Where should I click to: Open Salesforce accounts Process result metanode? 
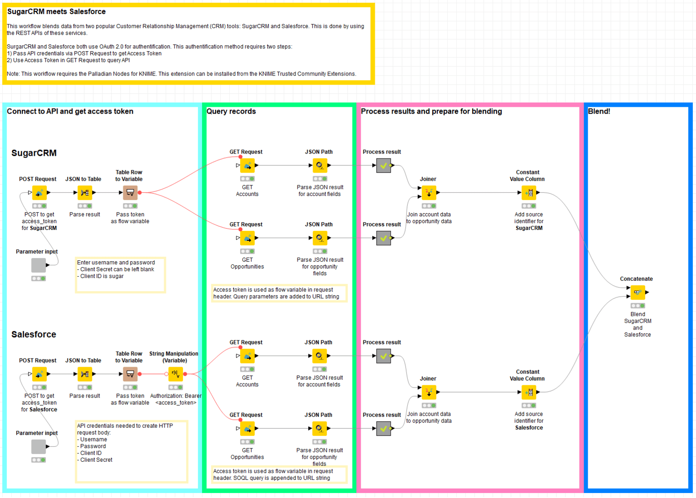point(383,356)
